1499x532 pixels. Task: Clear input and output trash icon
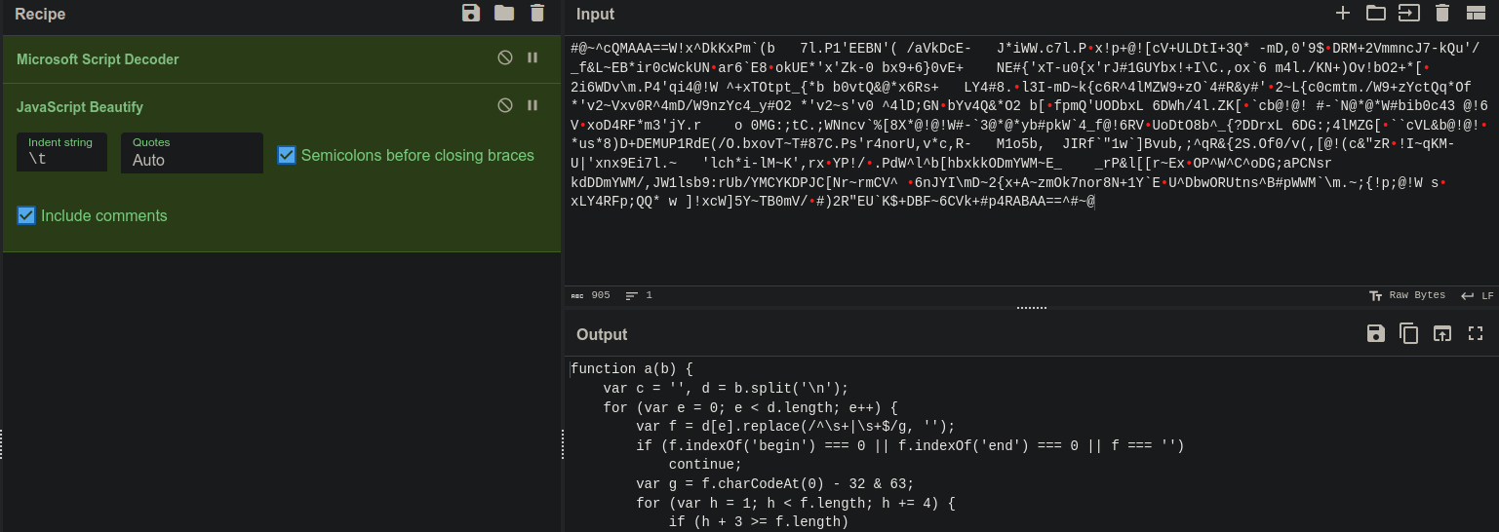click(1442, 13)
